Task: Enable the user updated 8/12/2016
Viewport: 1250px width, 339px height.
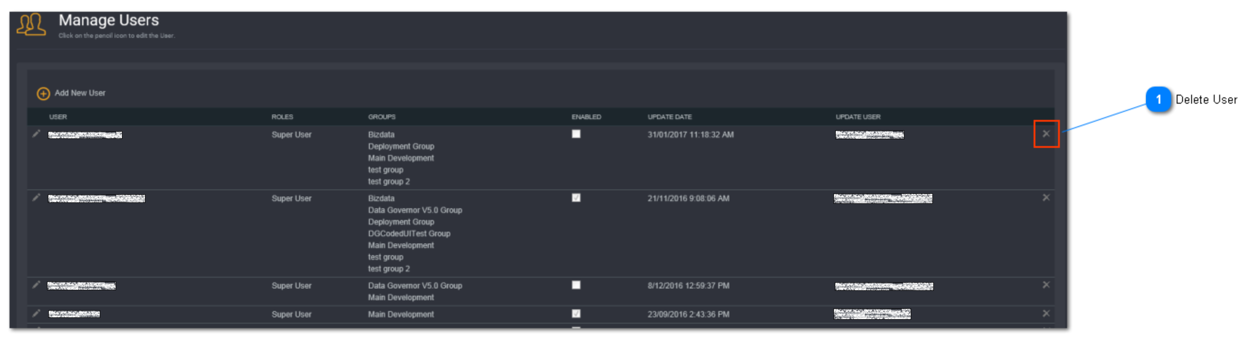Action: pos(576,285)
